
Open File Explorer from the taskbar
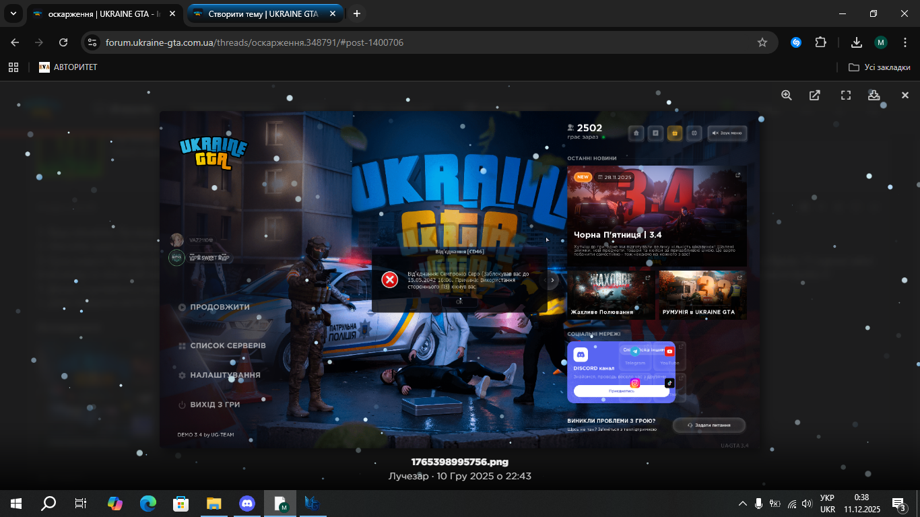(213, 504)
